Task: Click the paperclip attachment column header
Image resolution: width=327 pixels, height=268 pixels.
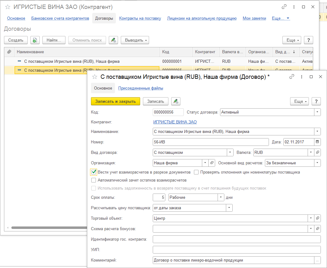Action: (9, 52)
